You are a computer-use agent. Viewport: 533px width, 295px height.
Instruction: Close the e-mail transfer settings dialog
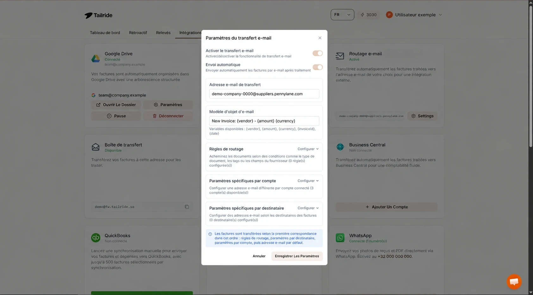point(320,38)
